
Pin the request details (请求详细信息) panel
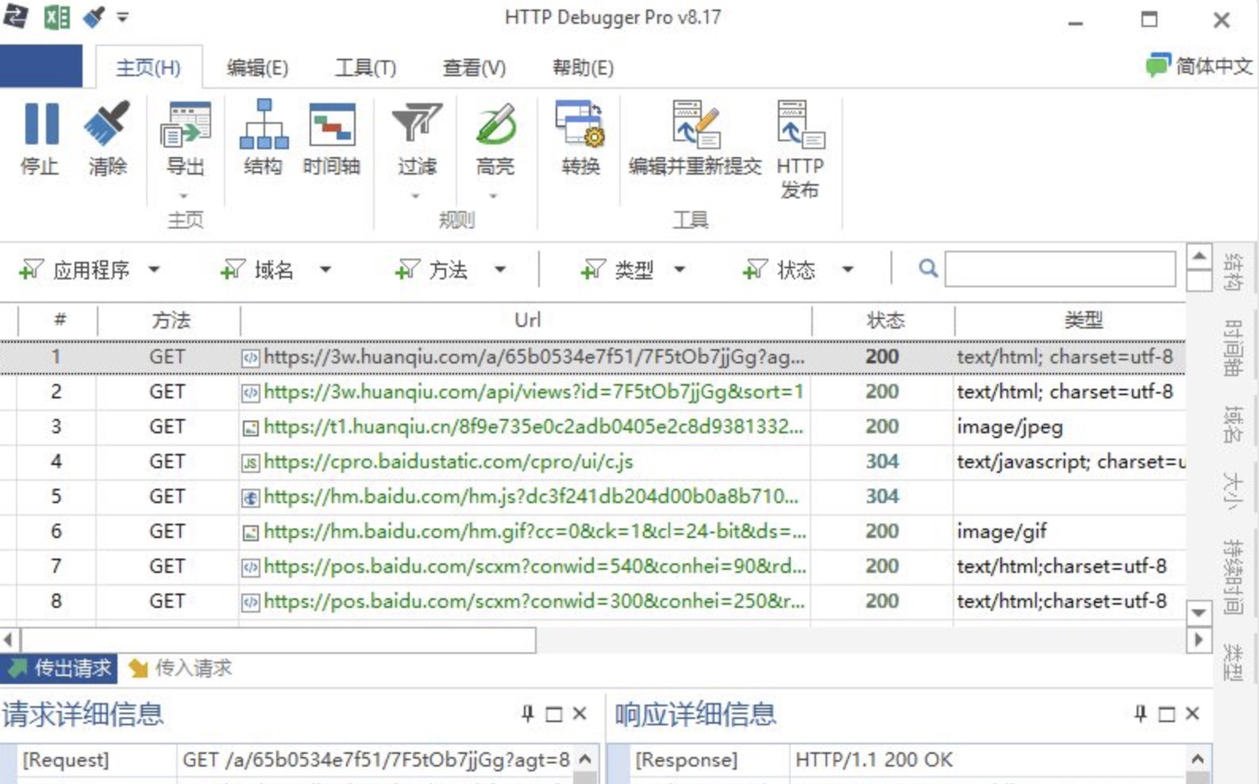[x=527, y=714]
